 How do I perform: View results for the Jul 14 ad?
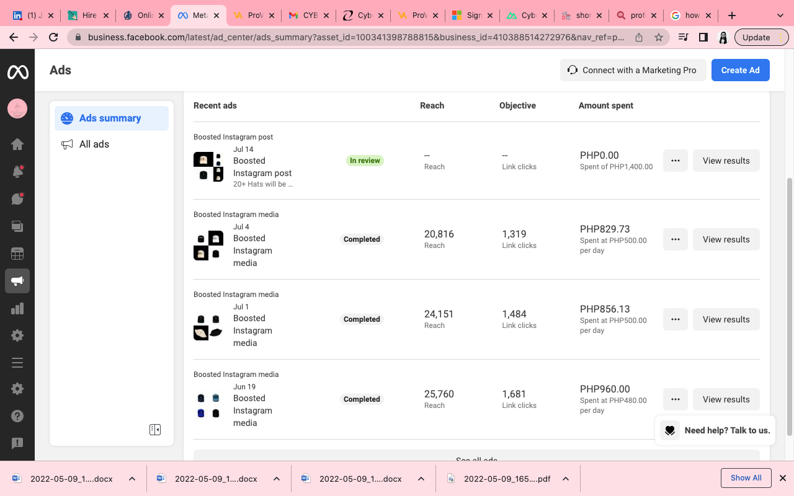point(726,161)
